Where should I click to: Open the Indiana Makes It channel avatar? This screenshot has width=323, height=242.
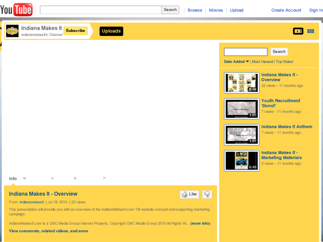12,31
